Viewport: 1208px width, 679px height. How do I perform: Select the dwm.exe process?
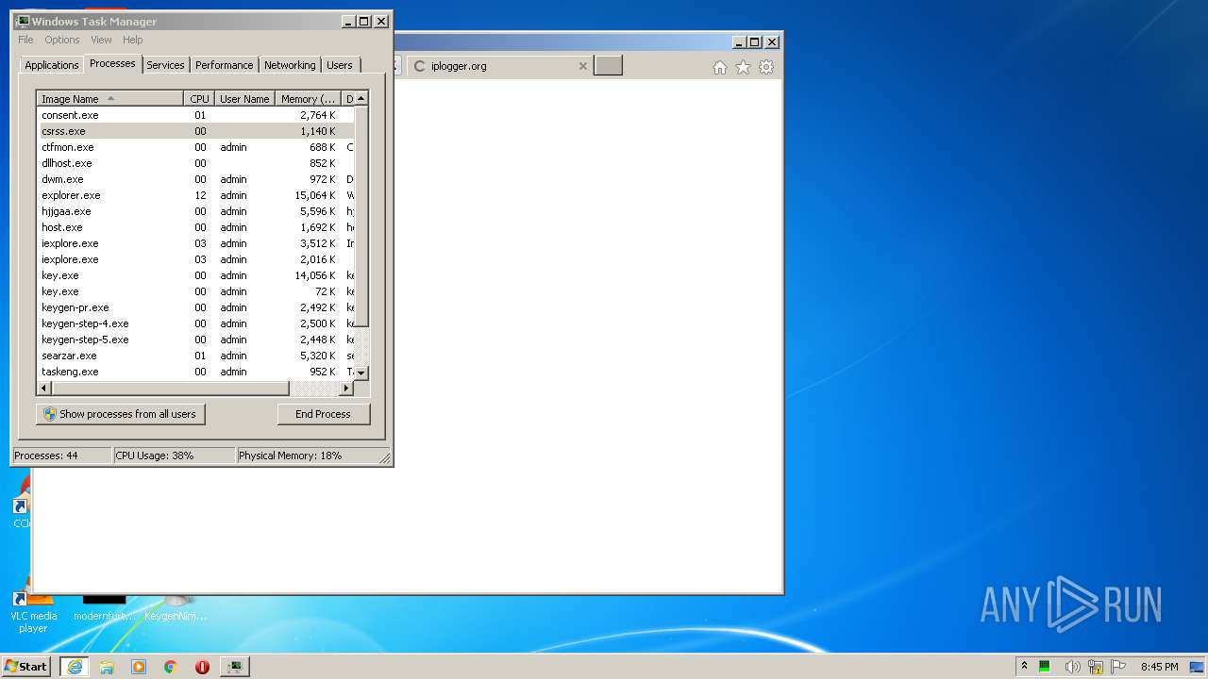(x=195, y=179)
